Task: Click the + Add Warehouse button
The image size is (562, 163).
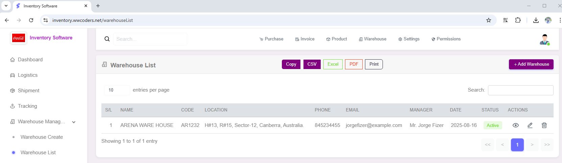Action: tap(531, 64)
